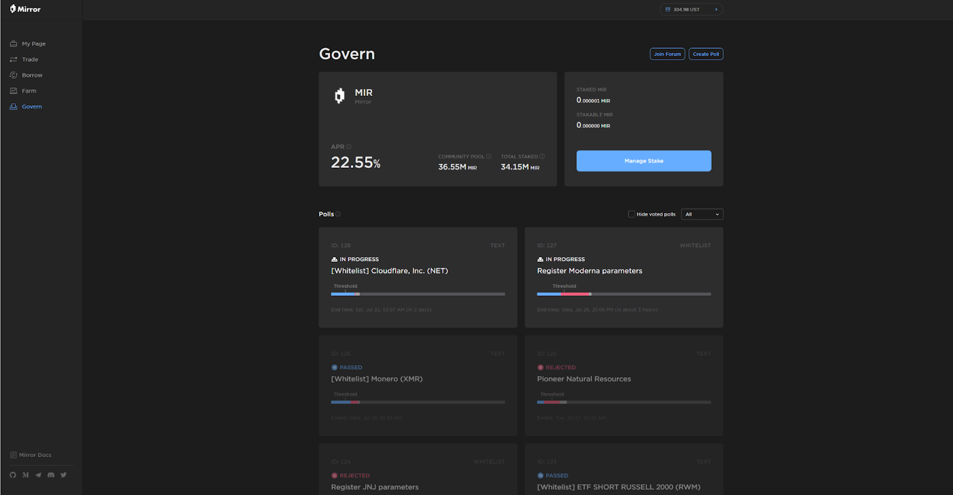
Task: Open the [Whitelist] Monero (XMR) poll
Action: (377, 379)
